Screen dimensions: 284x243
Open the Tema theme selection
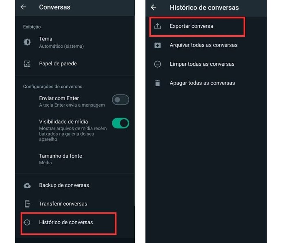(x=75, y=42)
